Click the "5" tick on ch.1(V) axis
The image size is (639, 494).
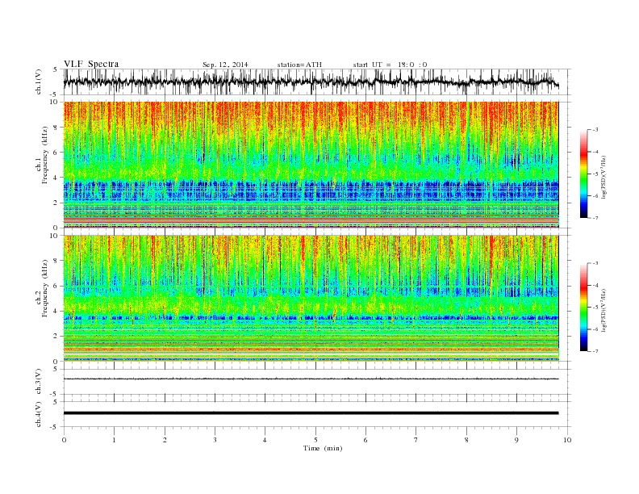coord(56,69)
